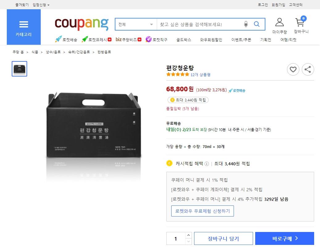Click the 장바구니 담기 button
Viewport: 320px width, 252px height.
pyautogui.click(x=223, y=238)
